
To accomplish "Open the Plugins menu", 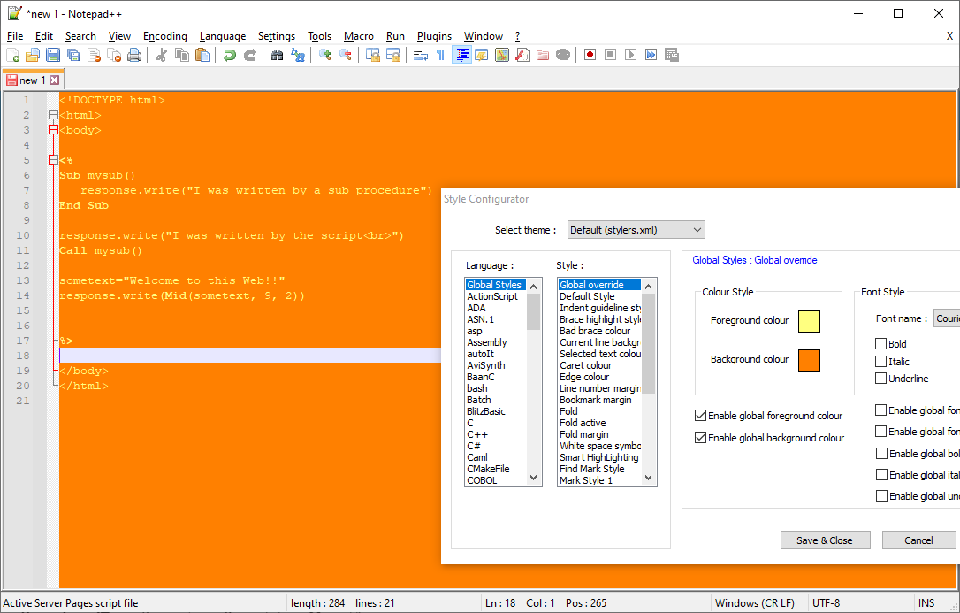I will [x=434, y=36].
